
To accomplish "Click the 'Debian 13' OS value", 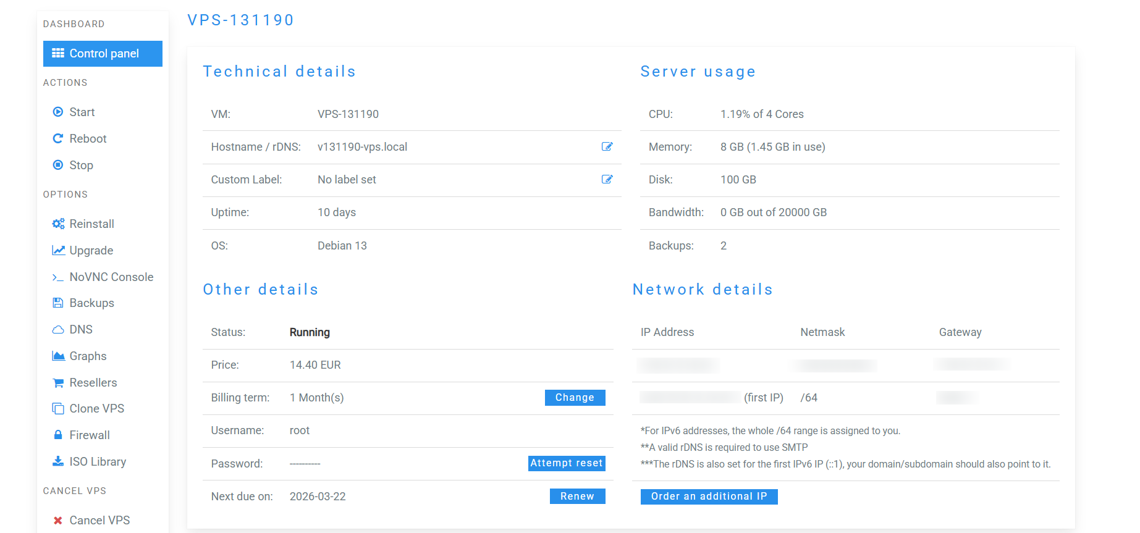I will click(x=342, y=246).
